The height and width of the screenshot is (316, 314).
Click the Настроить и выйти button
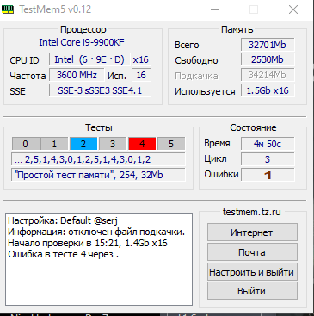pyautogui.click(x=252, y=271)
